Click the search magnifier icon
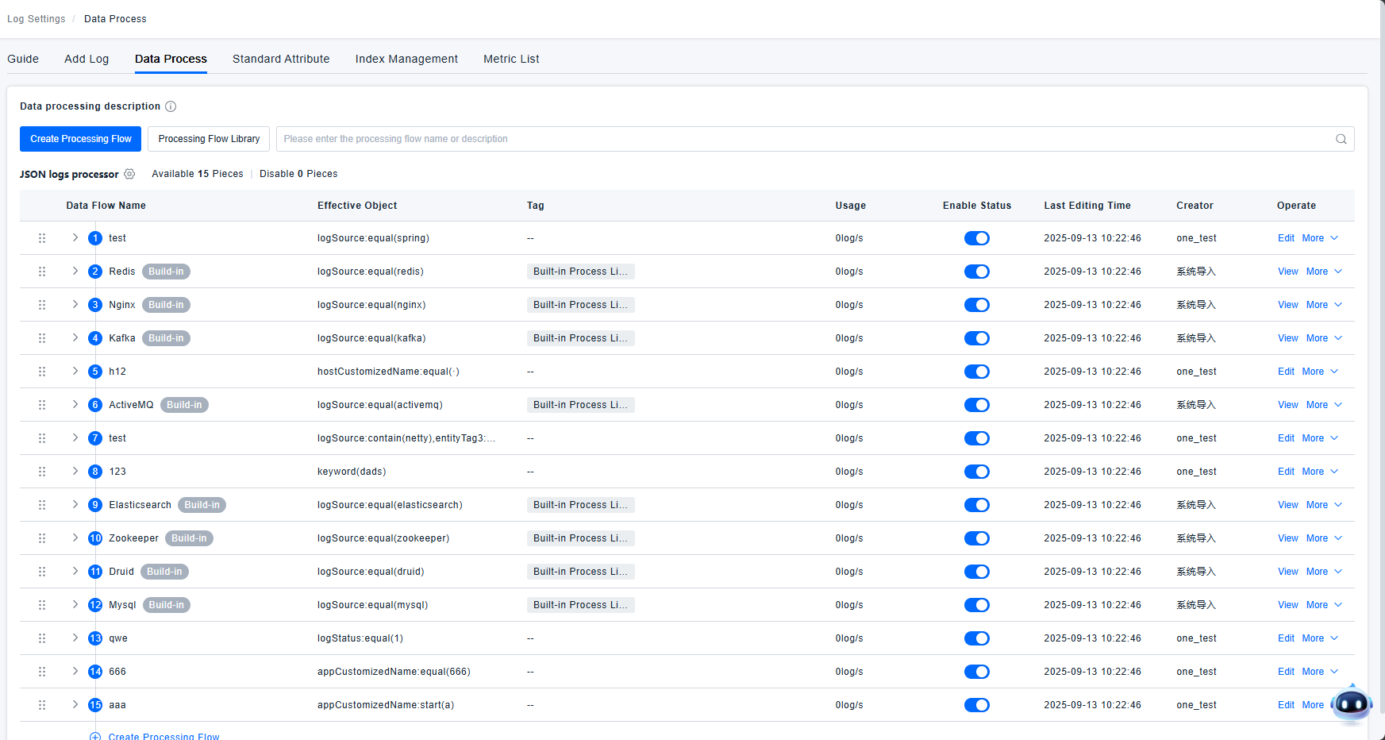The height and width of the screenshot is (740, 1385). pos(1341,139)
